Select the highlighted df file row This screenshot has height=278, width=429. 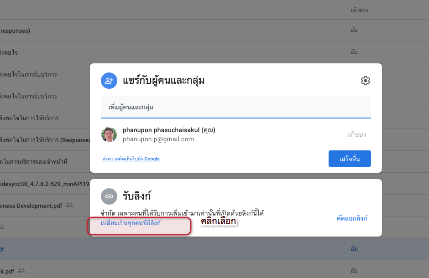pos(214,249)
